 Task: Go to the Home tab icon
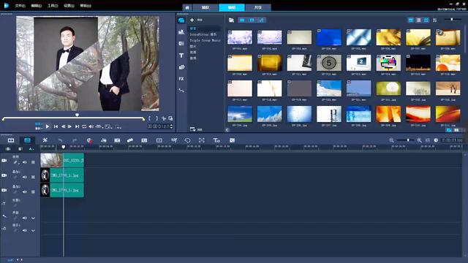pyautogui.click(x=187, y=7)
